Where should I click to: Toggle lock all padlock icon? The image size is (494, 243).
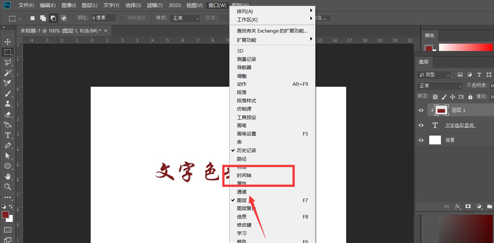tap(470, 97)
